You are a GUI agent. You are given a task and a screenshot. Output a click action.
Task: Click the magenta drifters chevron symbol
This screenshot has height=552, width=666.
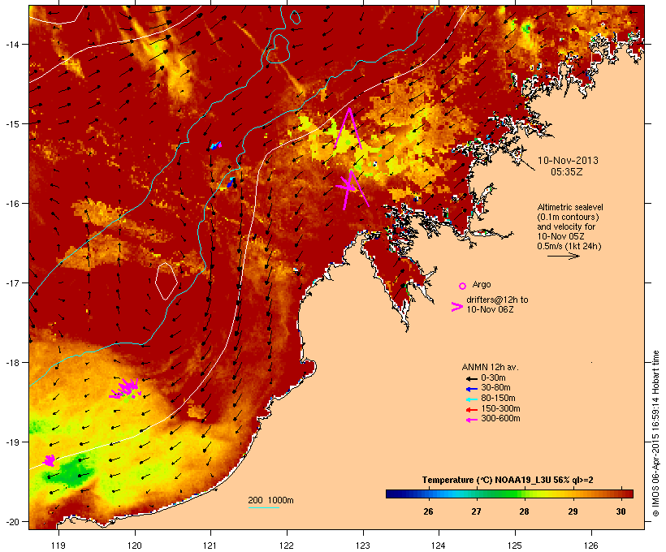[457, 307]
